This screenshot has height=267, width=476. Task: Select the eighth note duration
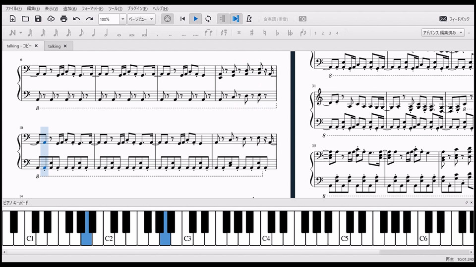[x=81, y=33]
